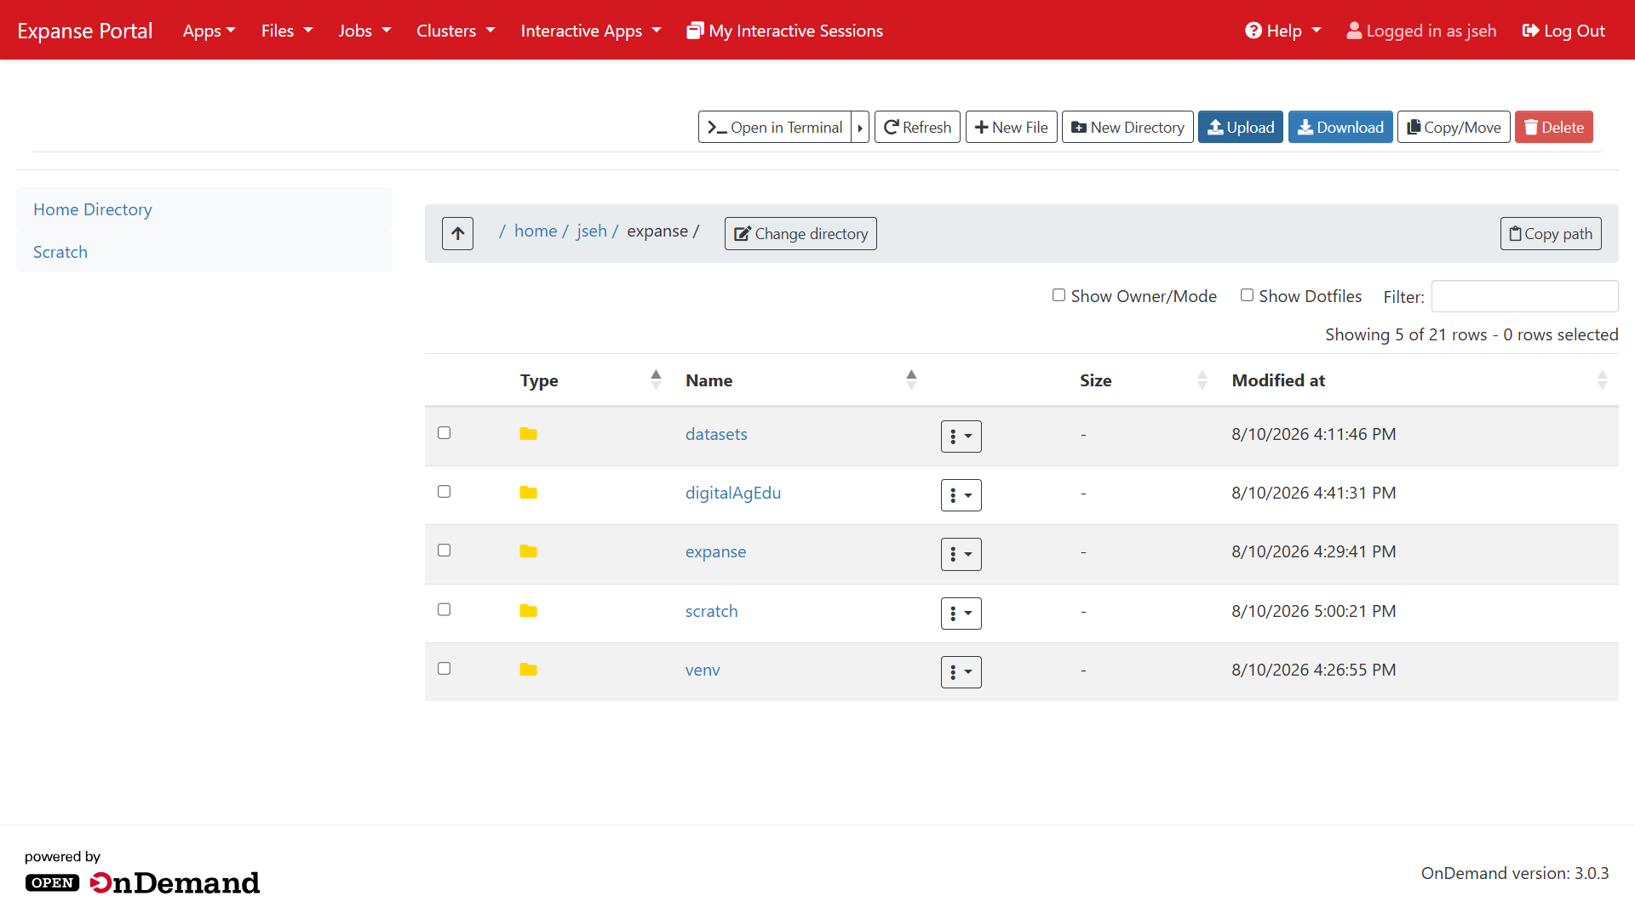Screen dimensions: 1635x919
Task: Open the scratch folder in the file list
Action: tap(712, 611)
